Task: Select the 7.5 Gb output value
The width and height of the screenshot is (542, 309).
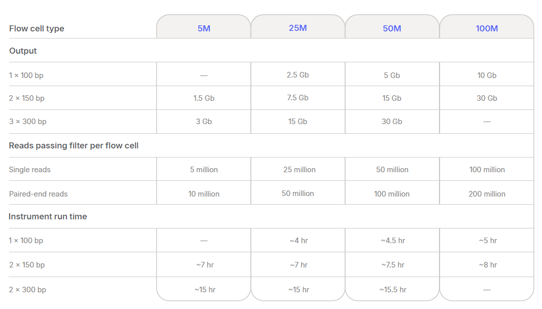Action: (298, 98)
